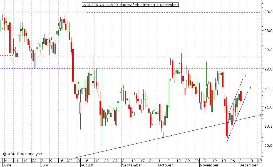Click the 22.0 price axis label

(268, 69)
